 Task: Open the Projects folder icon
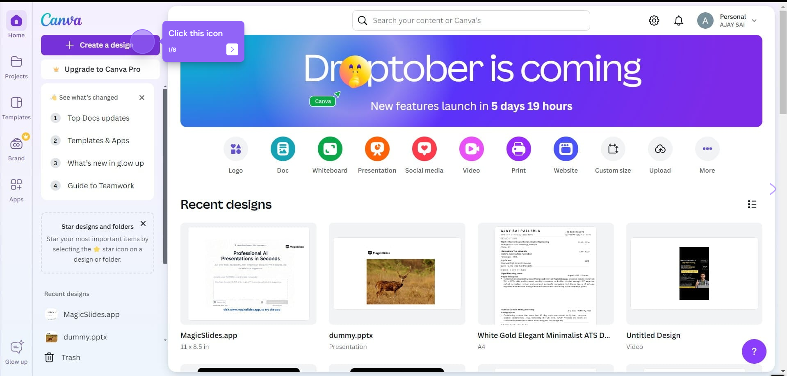(16, 62)
